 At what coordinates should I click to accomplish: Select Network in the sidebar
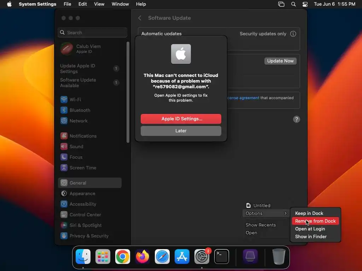[x=89, y=121]
